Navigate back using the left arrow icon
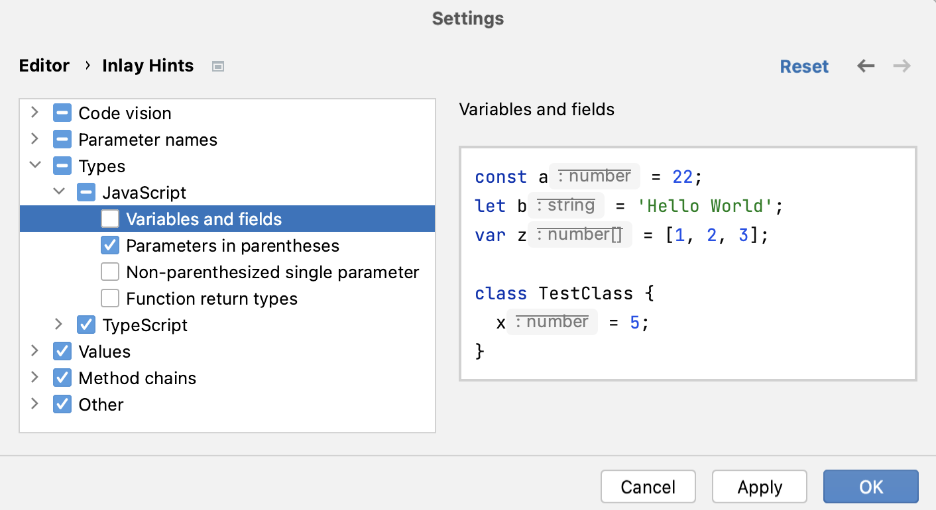936x510 pixels. click(x=866, y=66)
